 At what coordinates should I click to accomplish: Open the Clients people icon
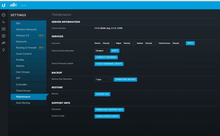4,43
